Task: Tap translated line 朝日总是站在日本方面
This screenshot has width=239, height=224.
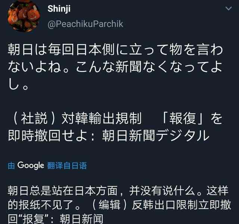Action: 63,191
